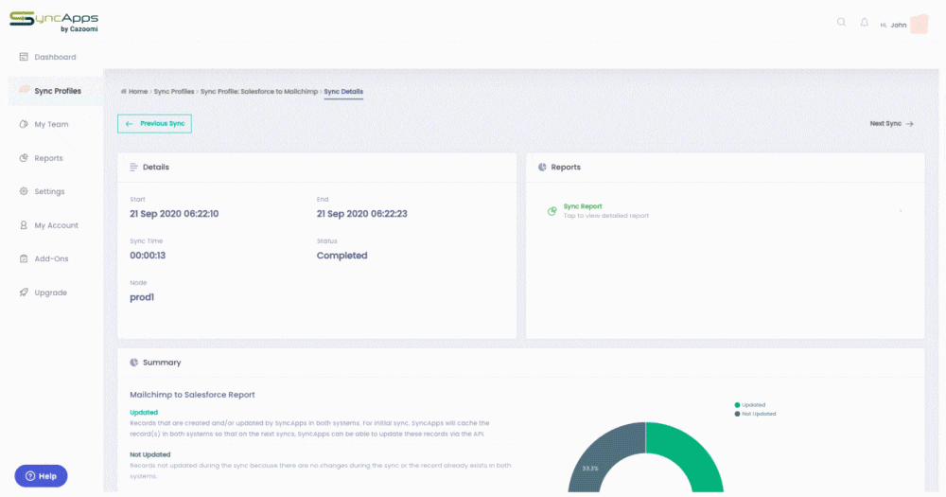946x497 pixels.
Task: Open the Help button
Action: (41, 476)
